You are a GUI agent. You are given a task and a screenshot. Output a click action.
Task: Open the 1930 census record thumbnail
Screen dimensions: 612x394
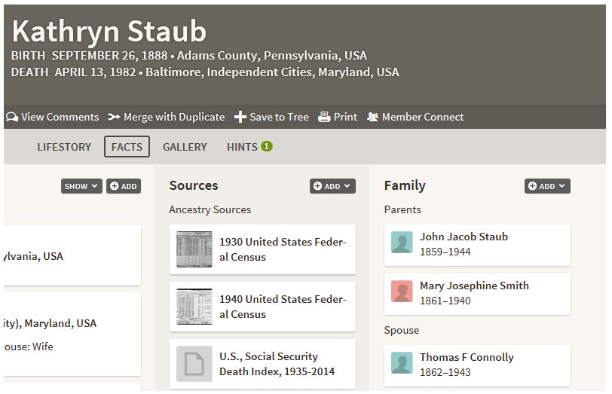pos(194,249)
